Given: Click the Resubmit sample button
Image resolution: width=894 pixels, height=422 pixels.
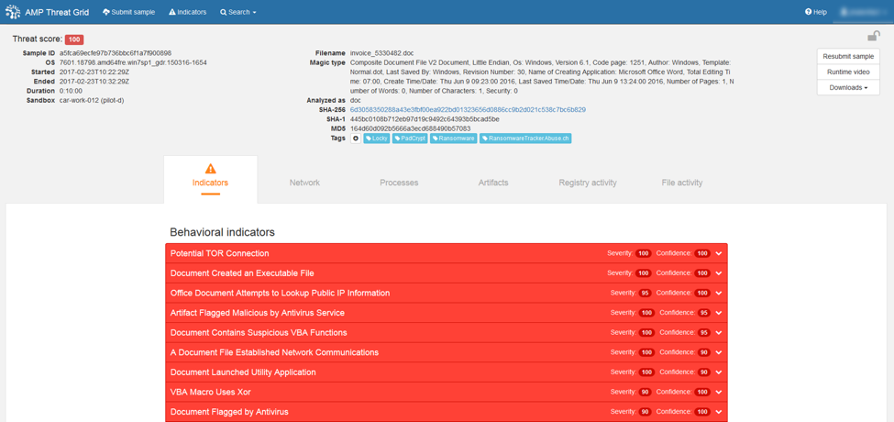Looking at the screenshot, I should [x=848, y=56].
